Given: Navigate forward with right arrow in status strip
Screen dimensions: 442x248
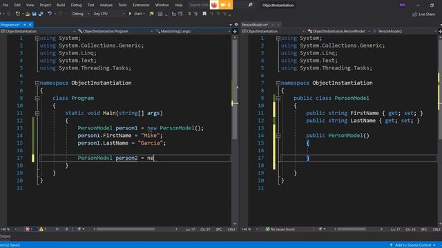Looking at the screenshot, I should point(66,229).
